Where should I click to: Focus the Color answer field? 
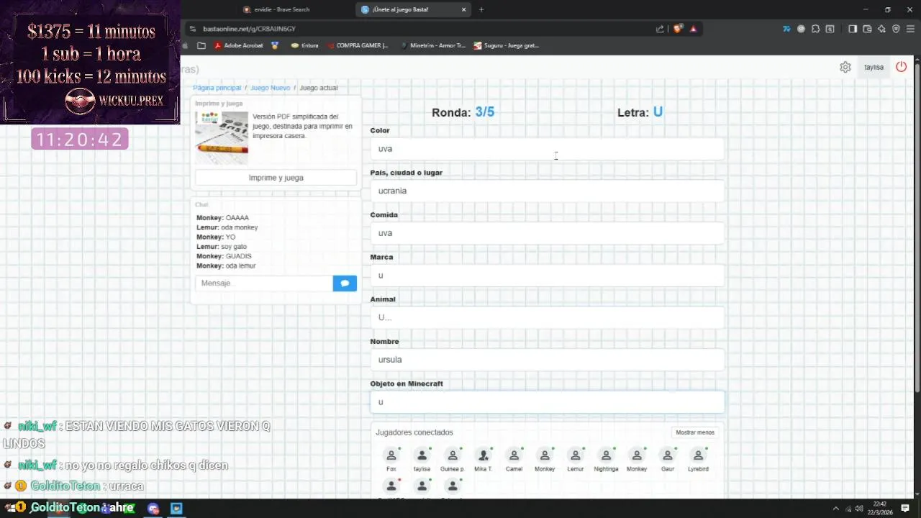547,149
